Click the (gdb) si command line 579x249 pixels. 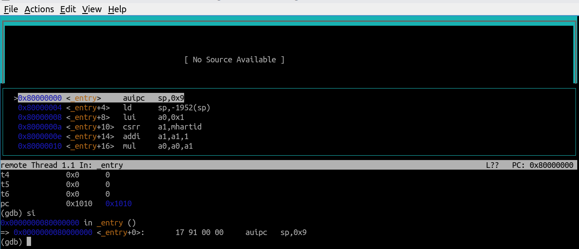[18, 213]
